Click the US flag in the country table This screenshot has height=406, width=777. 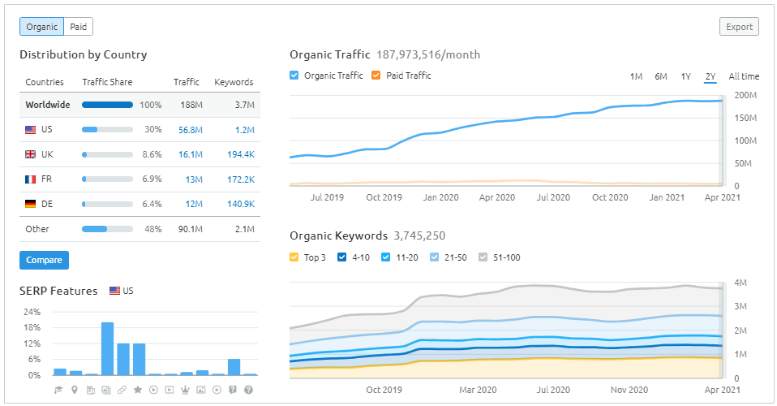click(30, 130)
